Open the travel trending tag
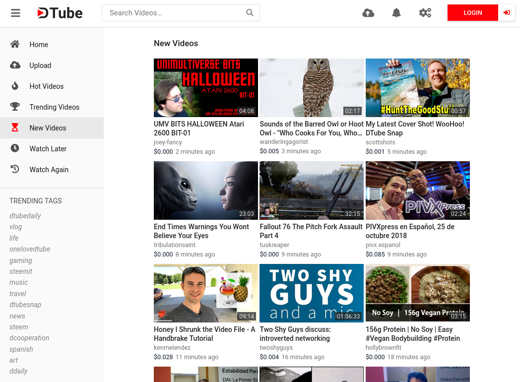The height and width of the screenshot is (382, 520). point(17,294)
